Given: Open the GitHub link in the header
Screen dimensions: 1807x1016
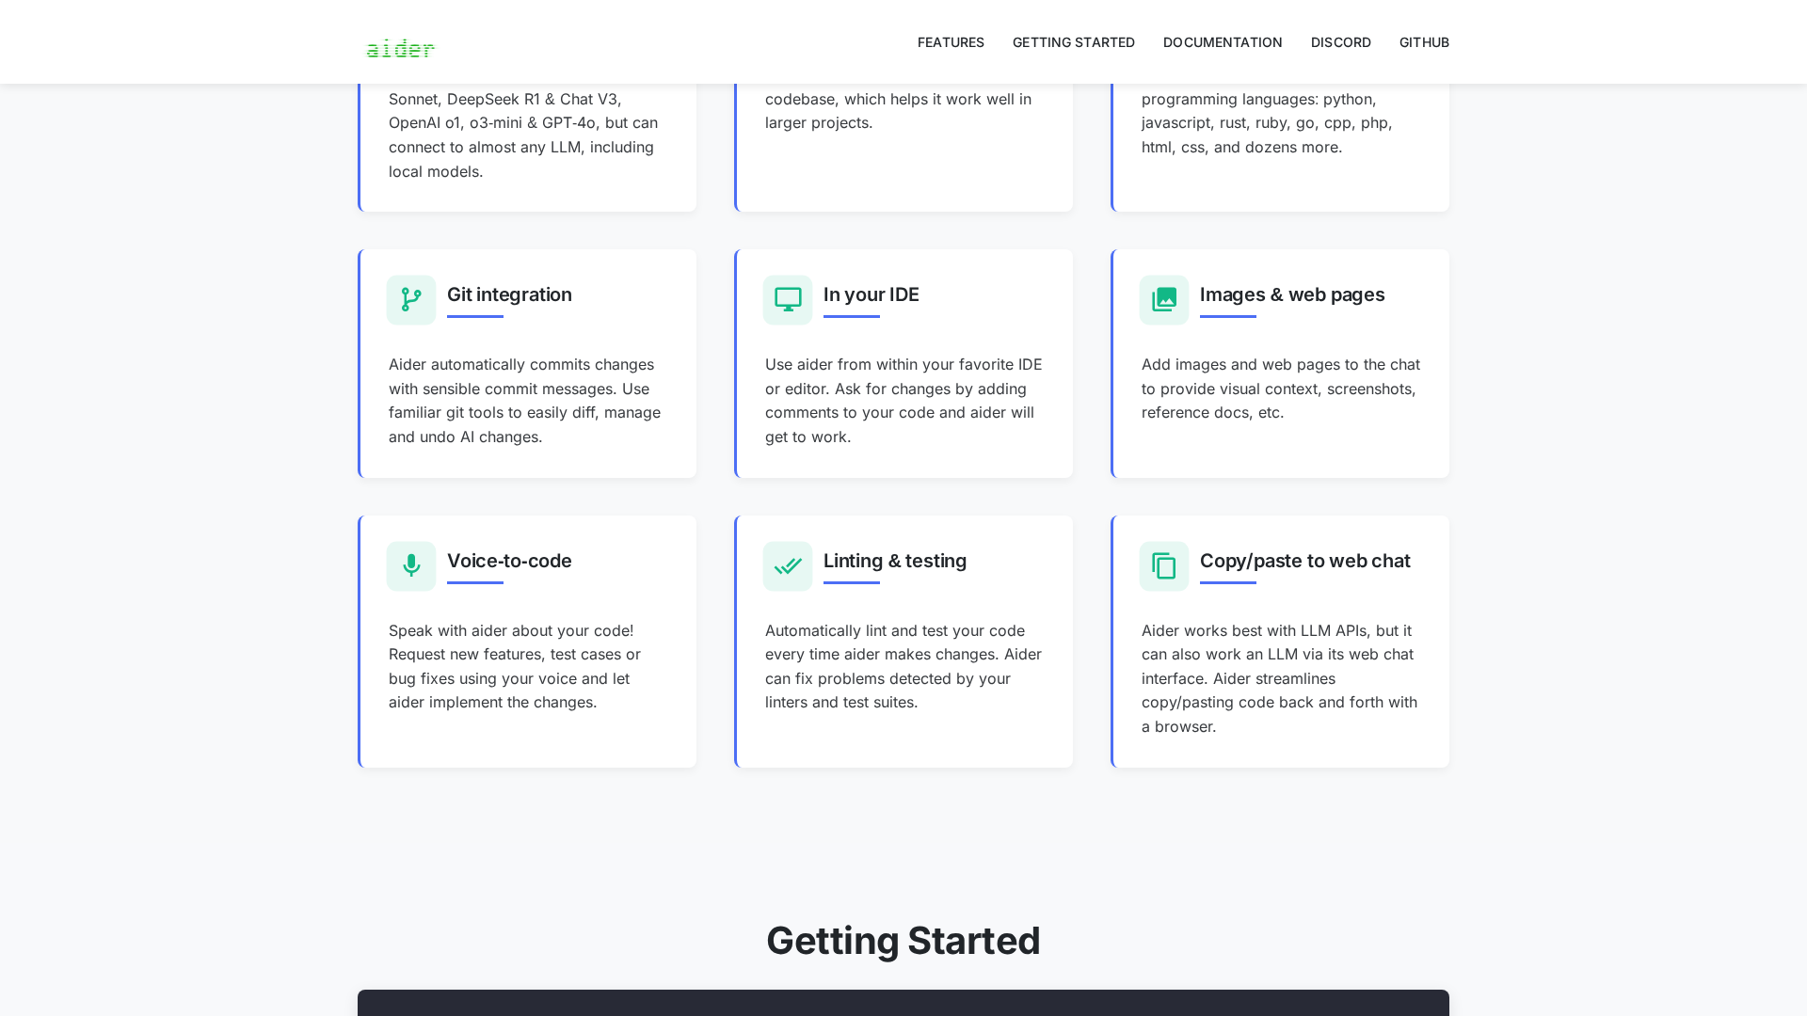Looking at the screenshot, I should pyautogui.click(x=1423, y=42).
